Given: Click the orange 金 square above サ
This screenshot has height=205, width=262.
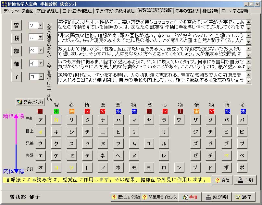Looking at the screenshot, I should point(72,111).
